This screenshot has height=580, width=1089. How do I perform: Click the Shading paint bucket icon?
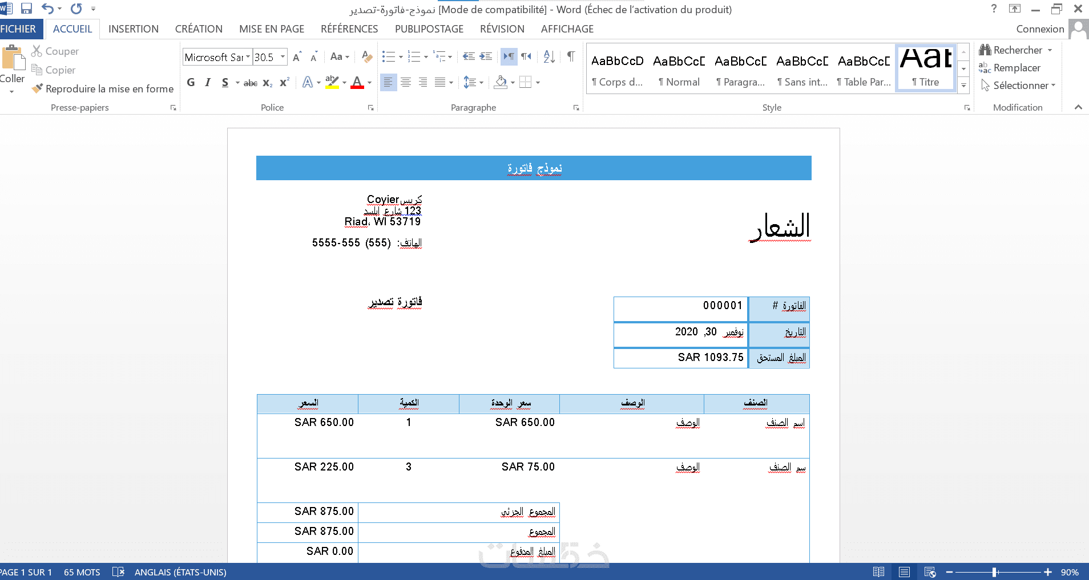point(501,82)
